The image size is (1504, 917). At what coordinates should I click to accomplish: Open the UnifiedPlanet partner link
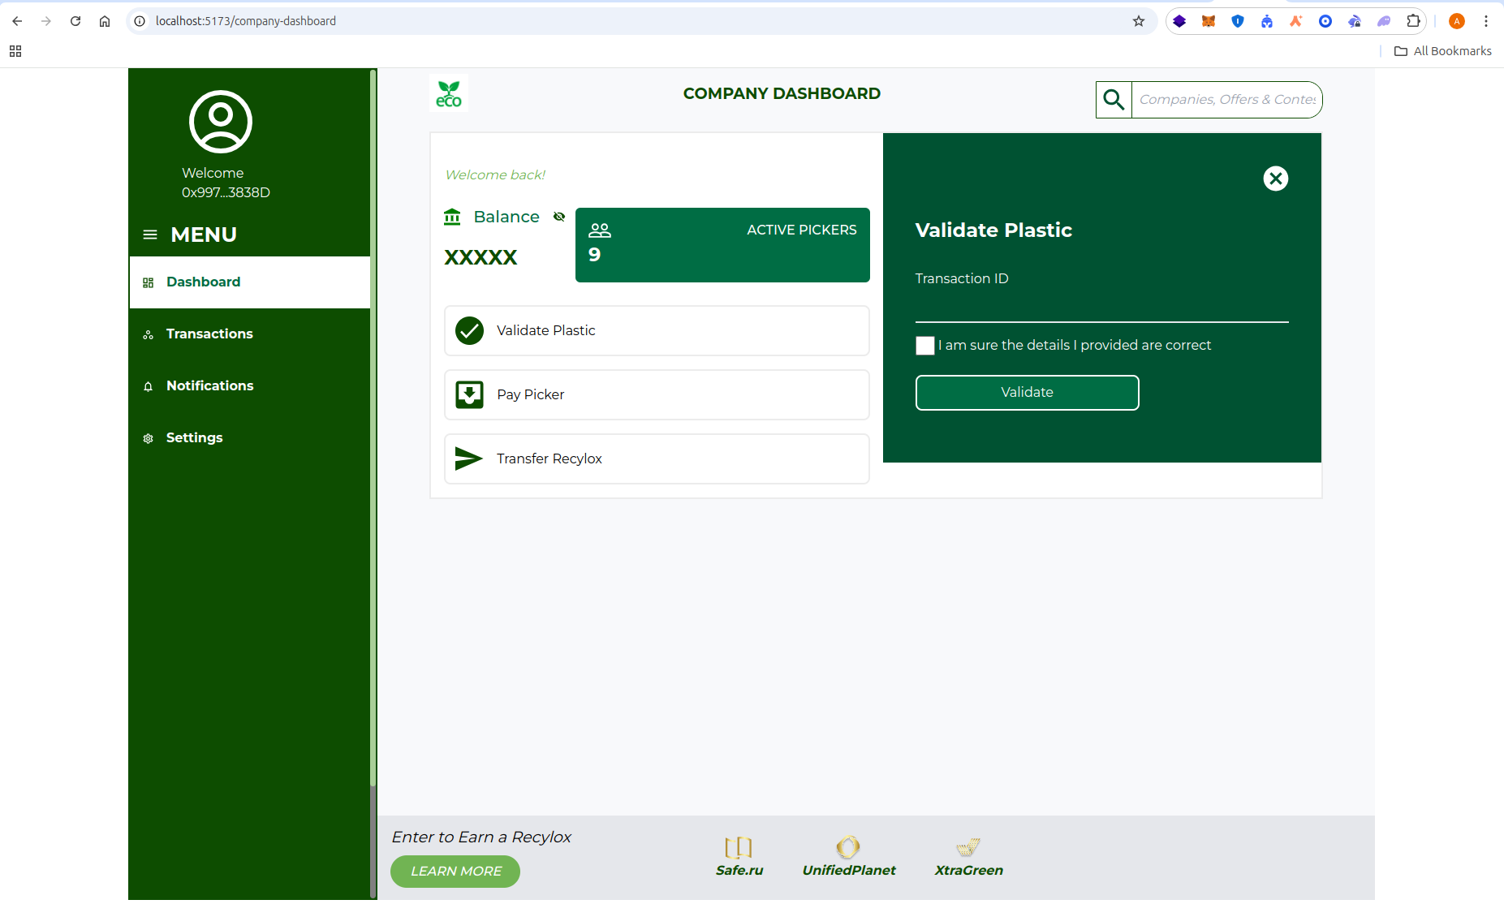click(849, 858)
